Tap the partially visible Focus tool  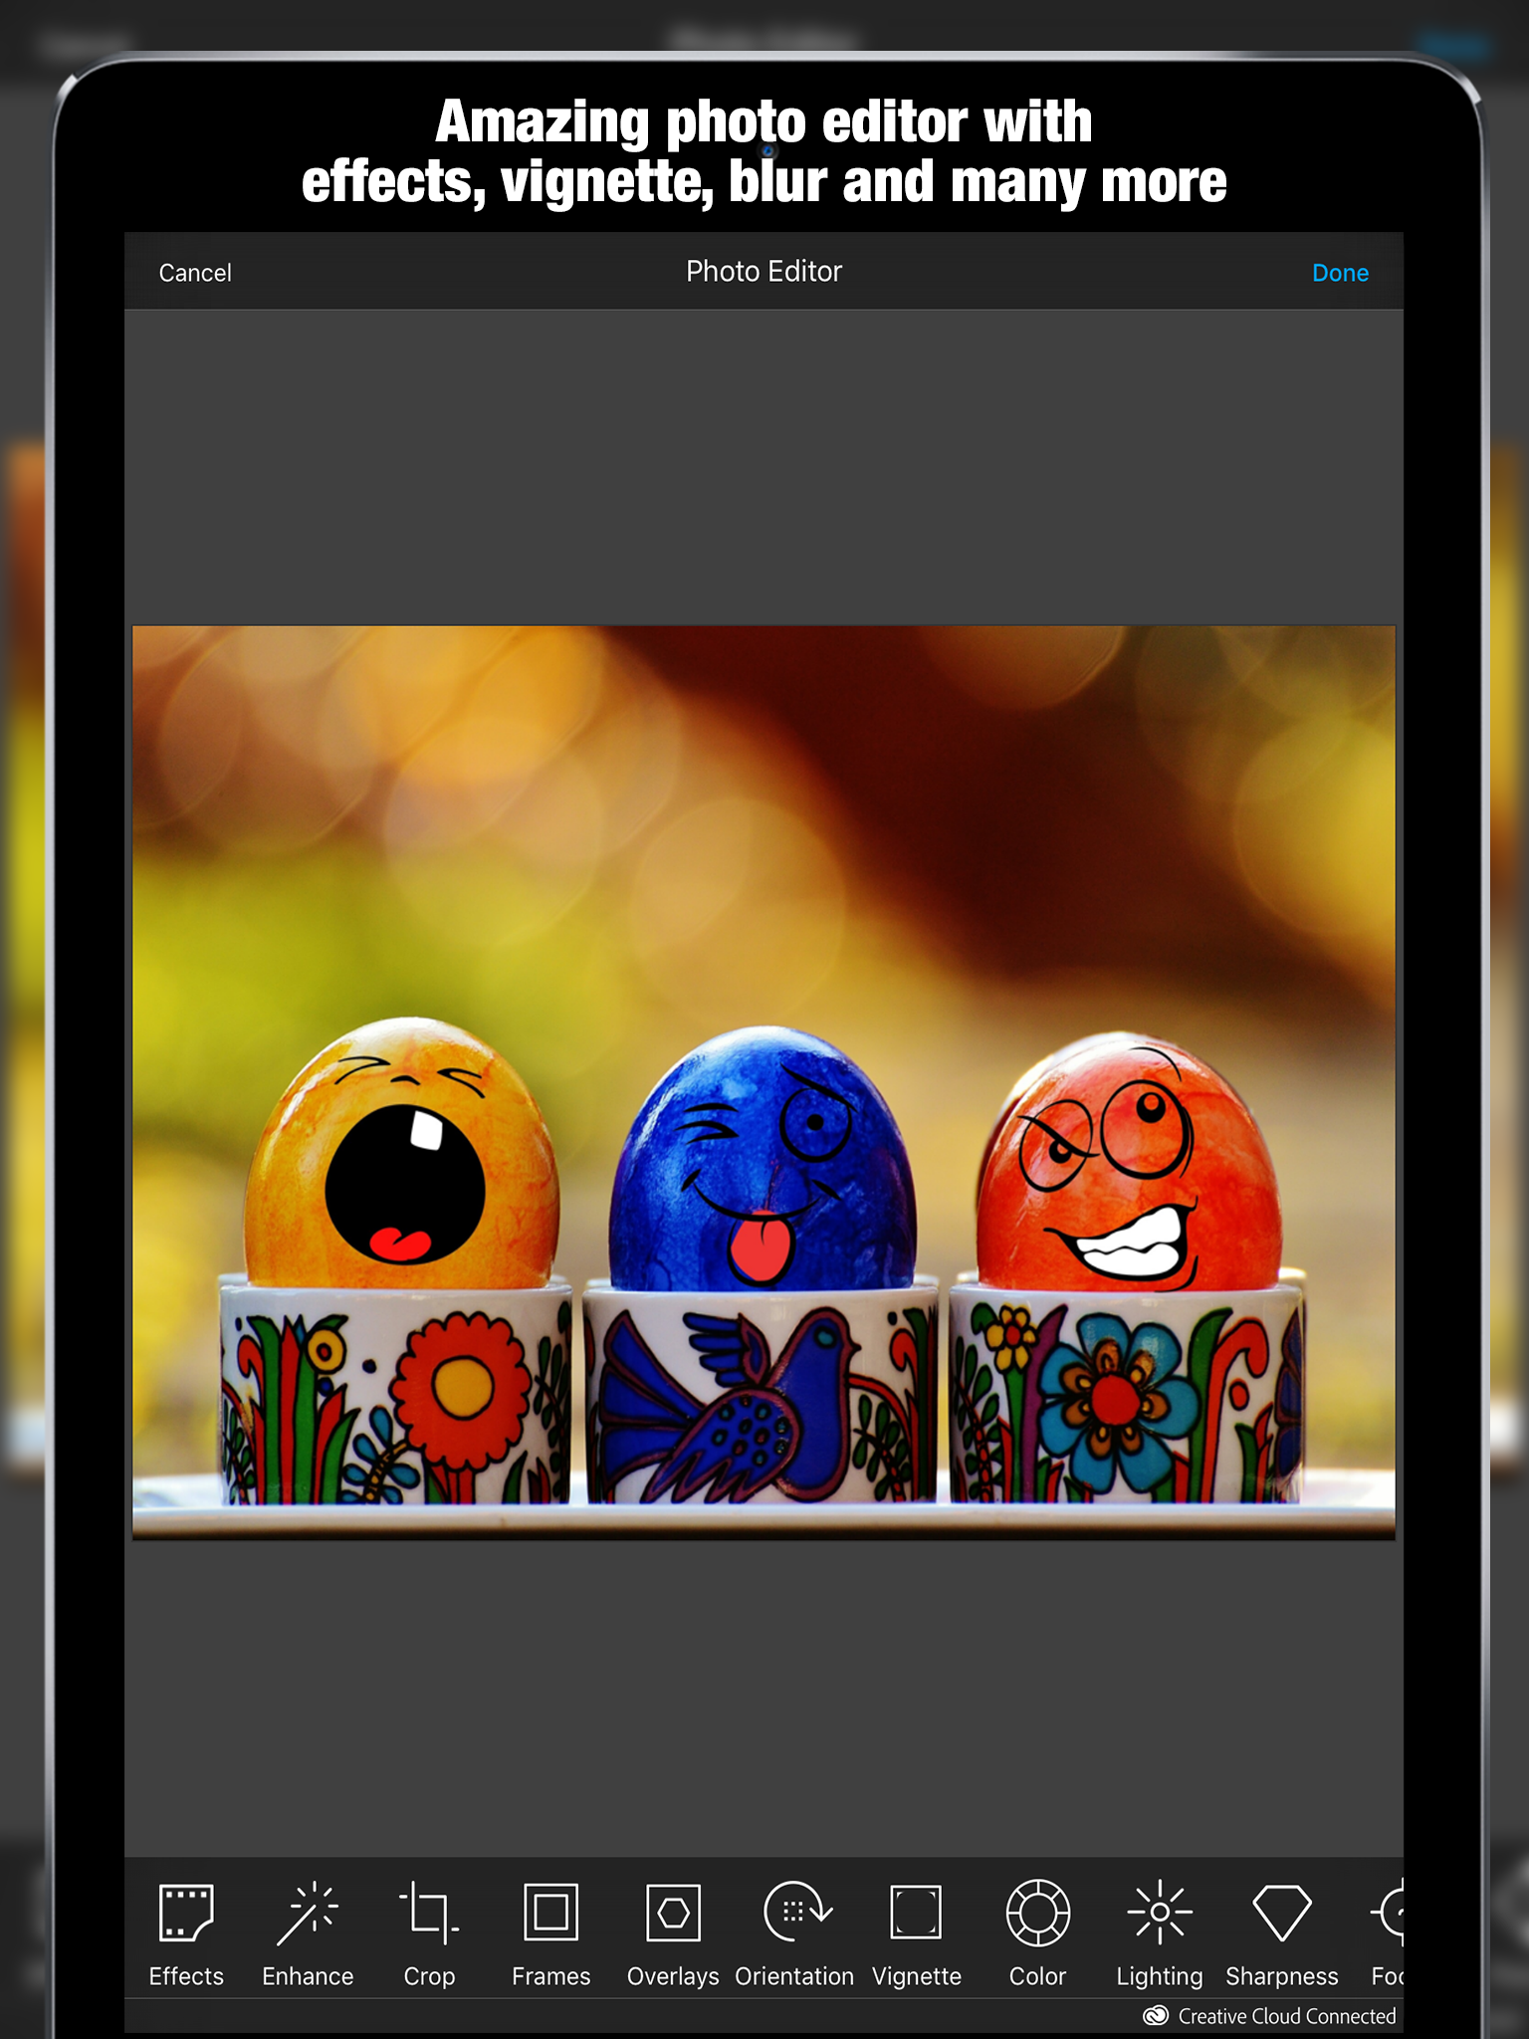point(1387,1932)
